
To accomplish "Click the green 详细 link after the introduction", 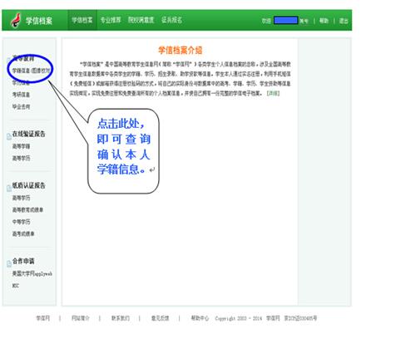I will [273, 93].
